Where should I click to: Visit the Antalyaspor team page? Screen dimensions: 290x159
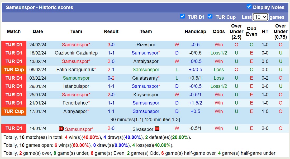point(146,61)
